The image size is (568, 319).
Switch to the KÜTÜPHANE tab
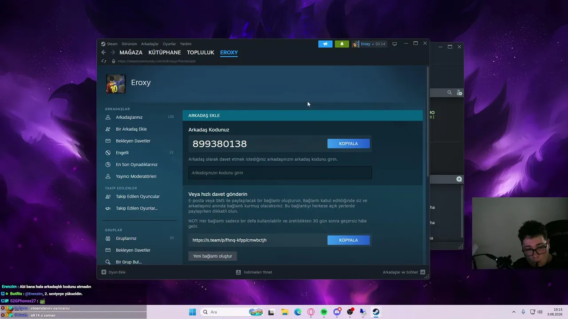click(x=165, y=52)
